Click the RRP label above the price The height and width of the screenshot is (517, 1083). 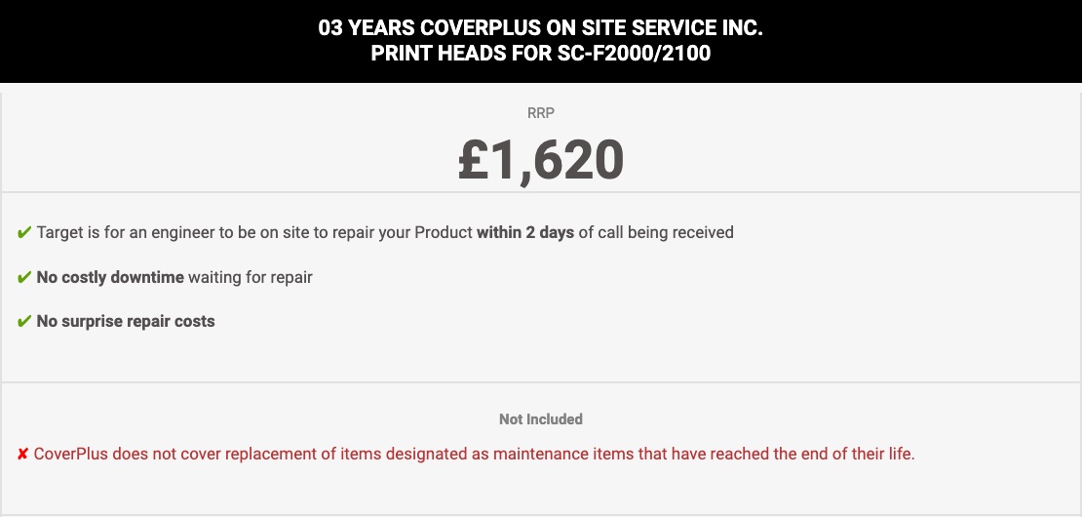[541, 113]
